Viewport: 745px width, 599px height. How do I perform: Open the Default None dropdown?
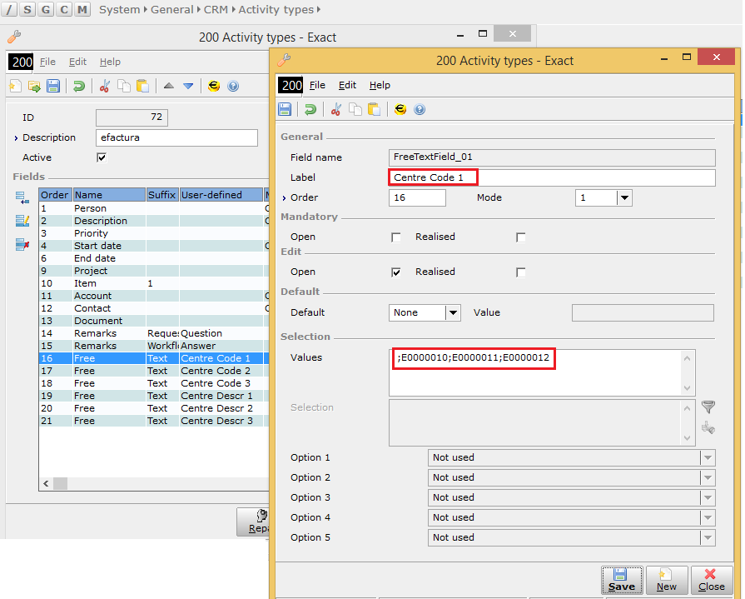(x=453, y=312)
